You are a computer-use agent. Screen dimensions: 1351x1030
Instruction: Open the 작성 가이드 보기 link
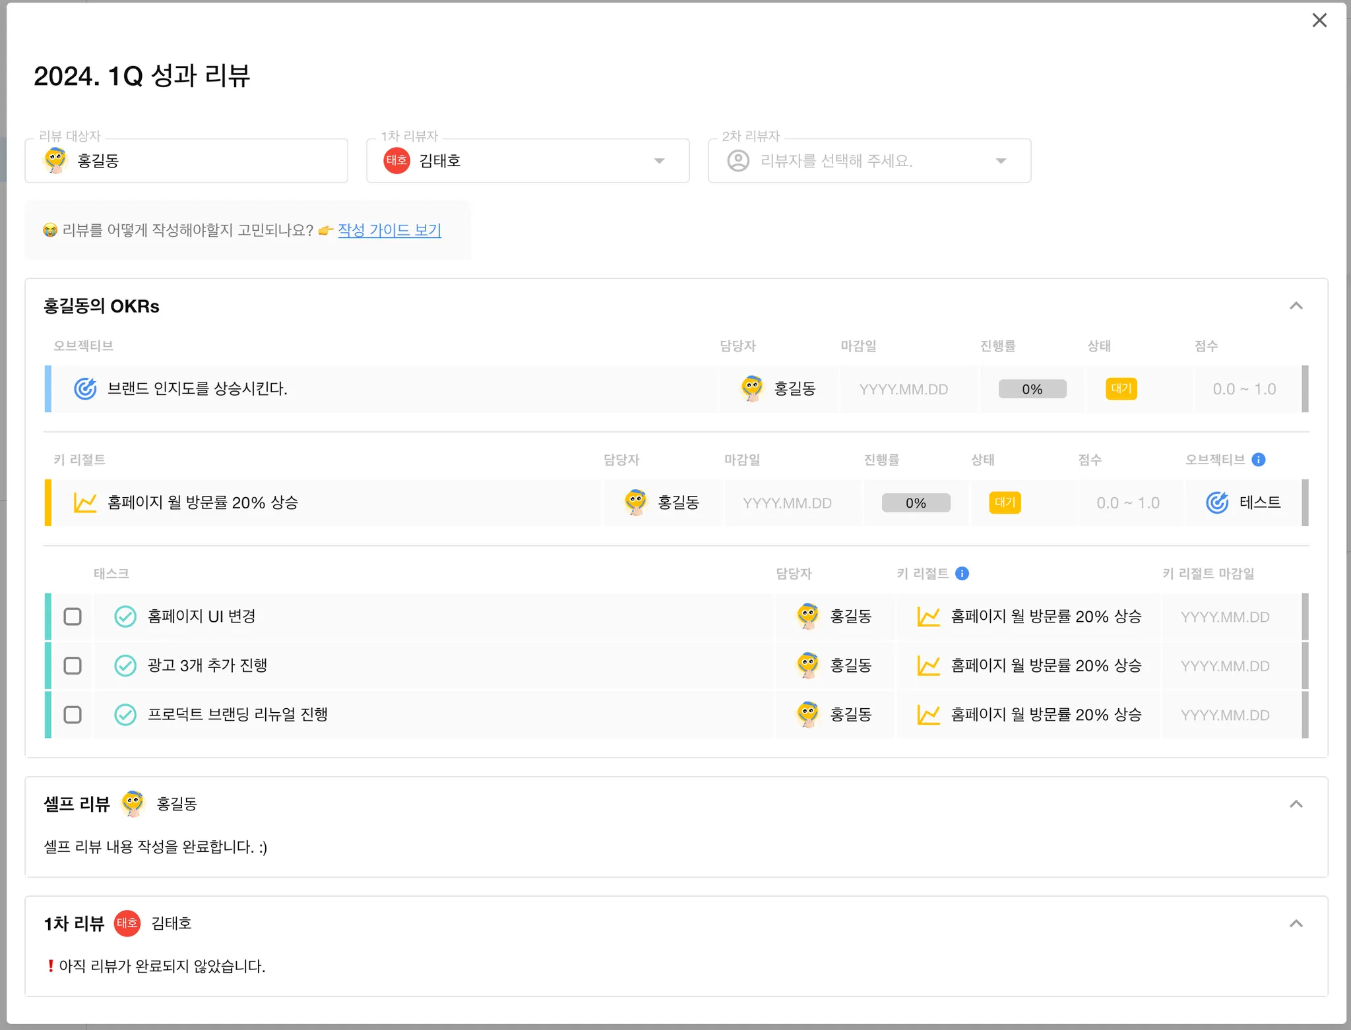click(x=389, y=230)
